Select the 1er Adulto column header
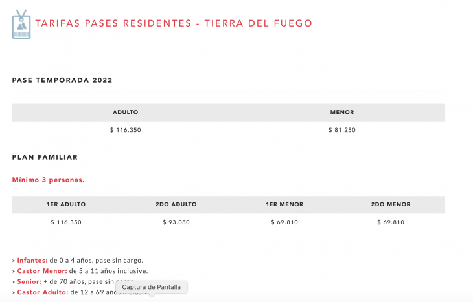 click(66, 204)
